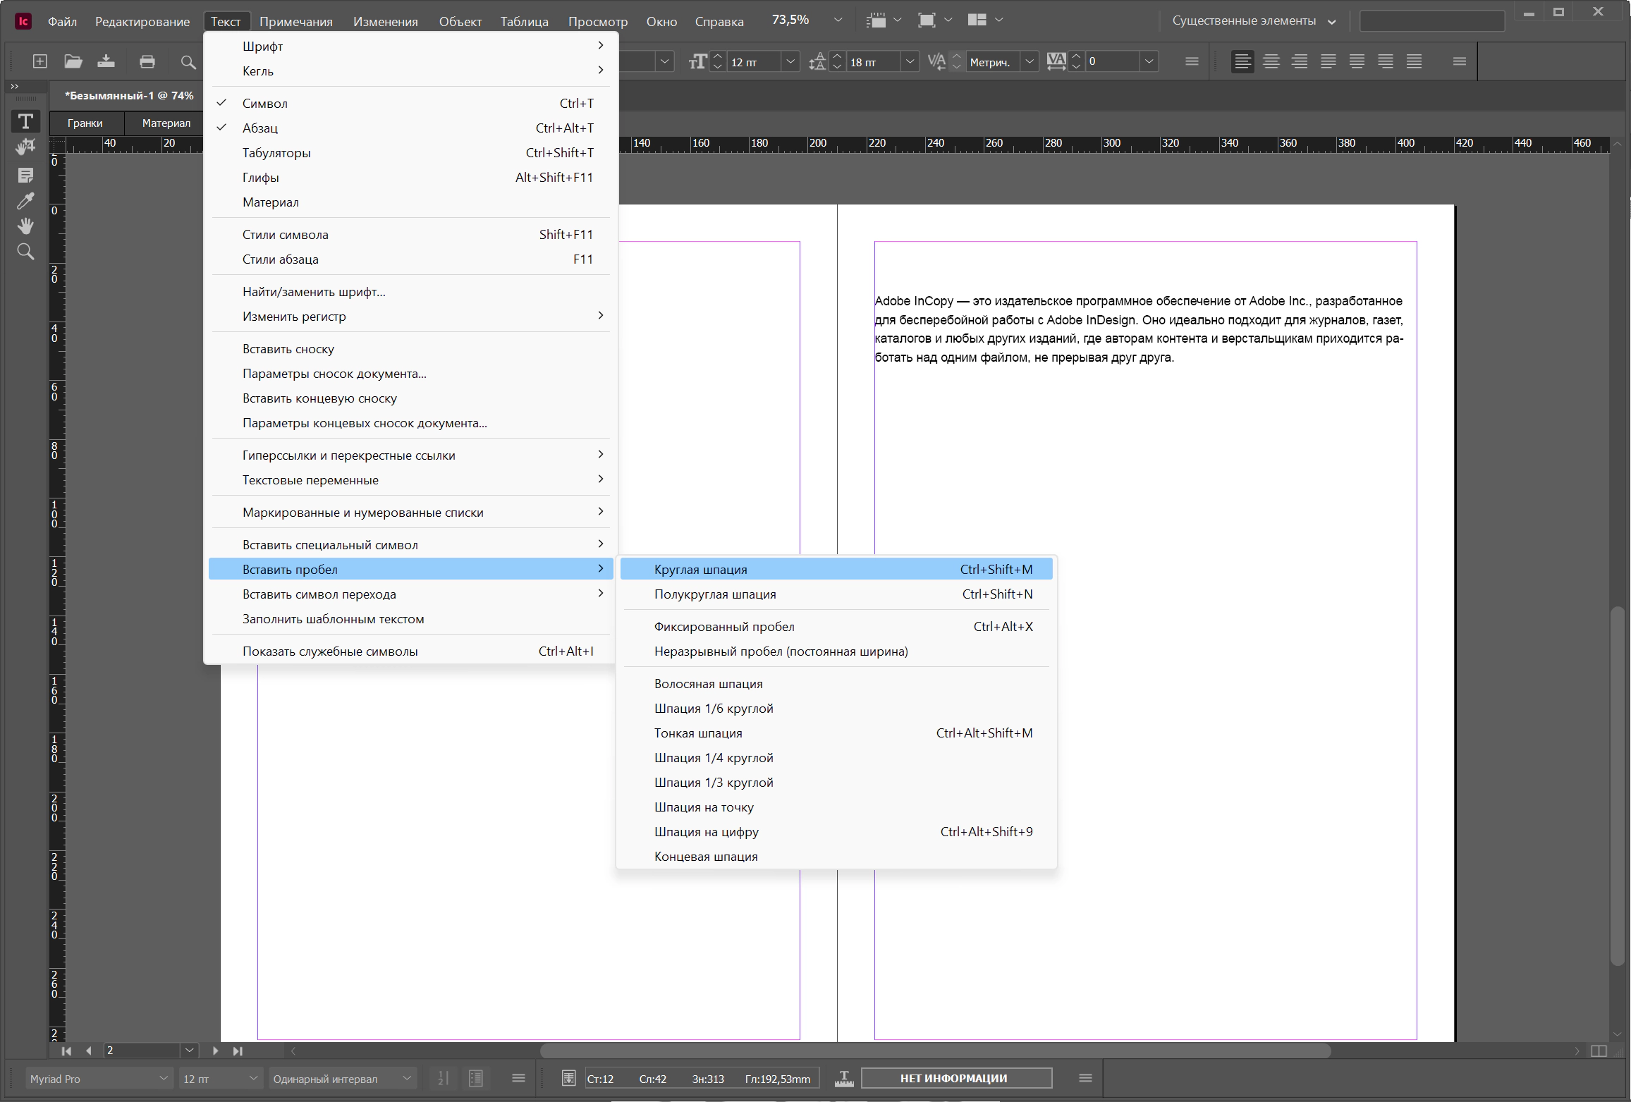Toggle Показать служебные символы
The height and width of the screenshot is (1102, 1631).
click(410, 651)
